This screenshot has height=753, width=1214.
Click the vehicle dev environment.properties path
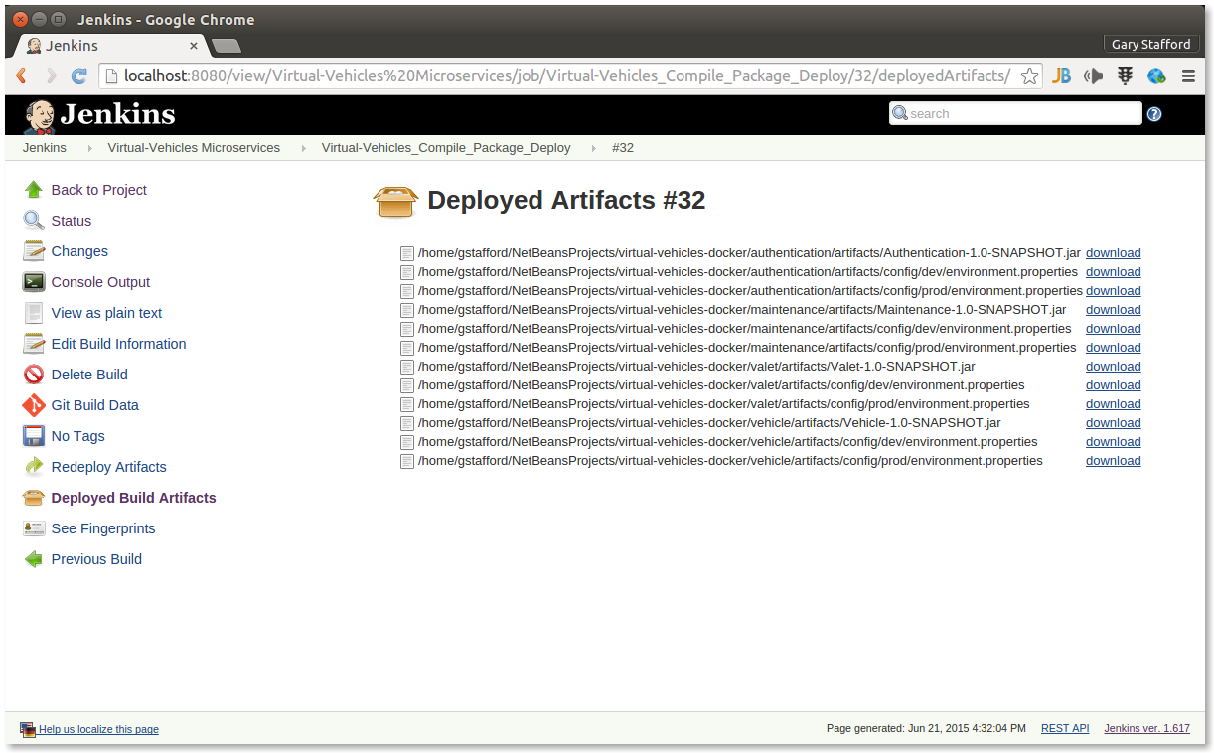point(727,442)
